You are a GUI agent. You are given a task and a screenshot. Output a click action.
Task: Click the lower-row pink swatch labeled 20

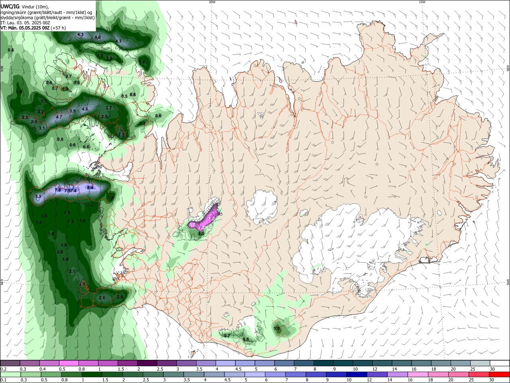tap(459, 374)
